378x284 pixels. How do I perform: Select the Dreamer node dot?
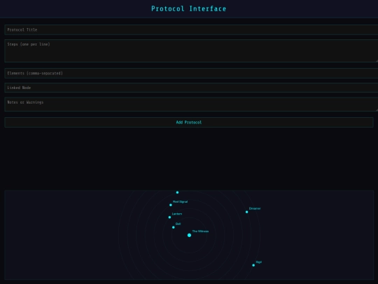tap(246, 212)
